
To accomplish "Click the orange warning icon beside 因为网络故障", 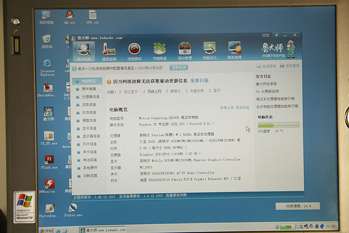I will (109, 82).
